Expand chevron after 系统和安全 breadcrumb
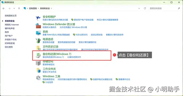183x96 pixels. [x=51, y=8]
